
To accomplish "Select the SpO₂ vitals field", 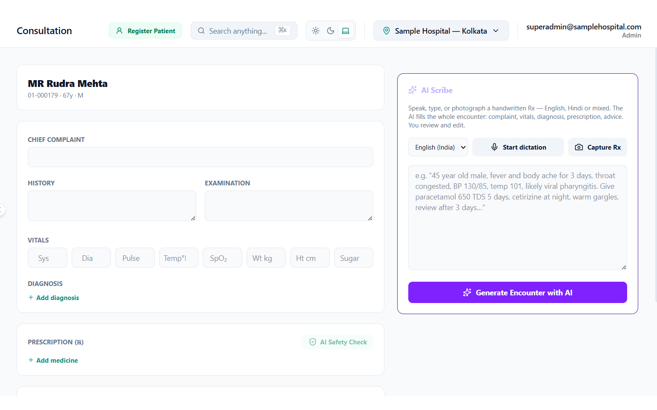I will coord(222,258).
